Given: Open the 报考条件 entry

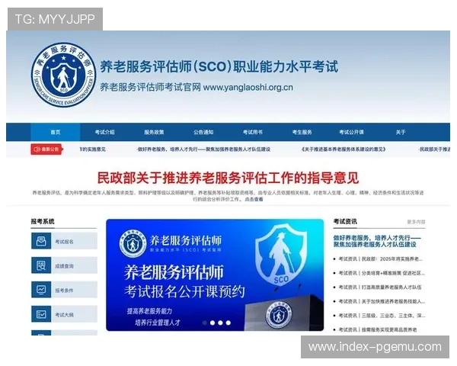Looking at the screenshot, I should click(x=64, y=290).
